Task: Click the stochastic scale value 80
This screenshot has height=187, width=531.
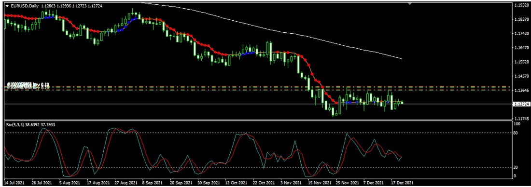Action: point(516,133)
